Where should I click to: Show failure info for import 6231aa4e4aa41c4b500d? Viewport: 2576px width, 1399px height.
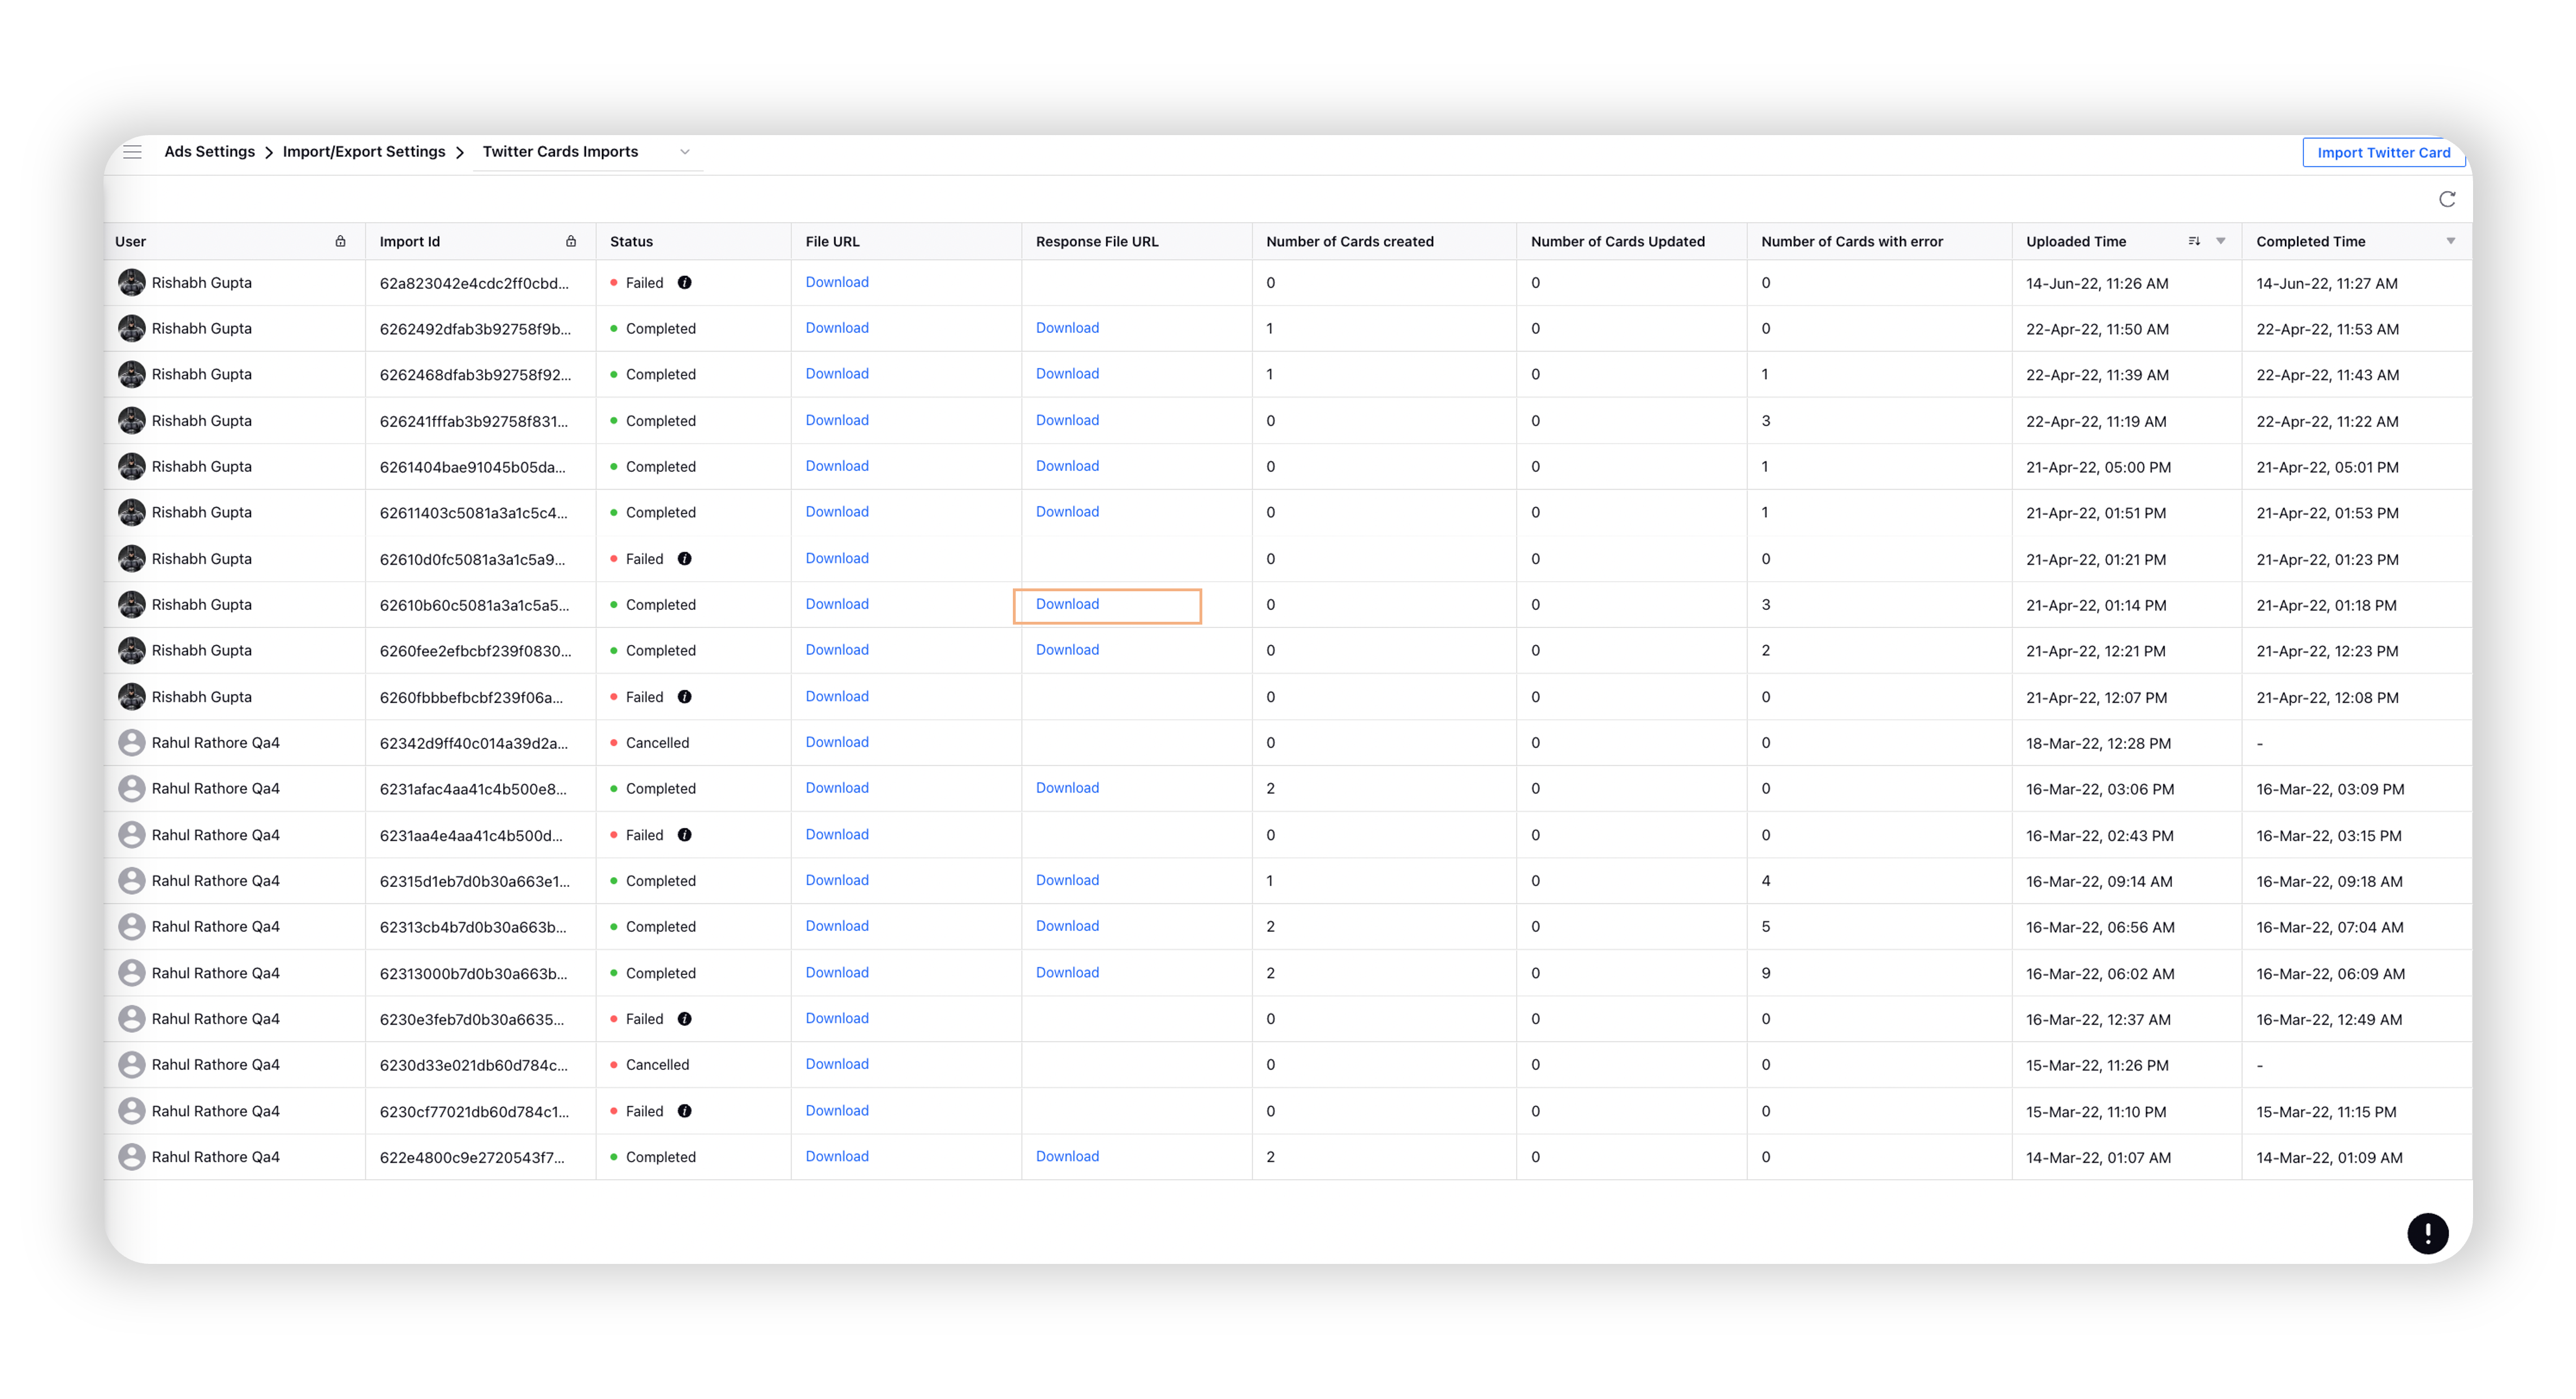684,834
